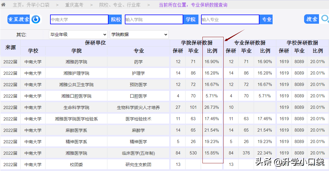329x171 pixels.
Task: Open the 学院数据 dropdown
Action: [139, 34]
